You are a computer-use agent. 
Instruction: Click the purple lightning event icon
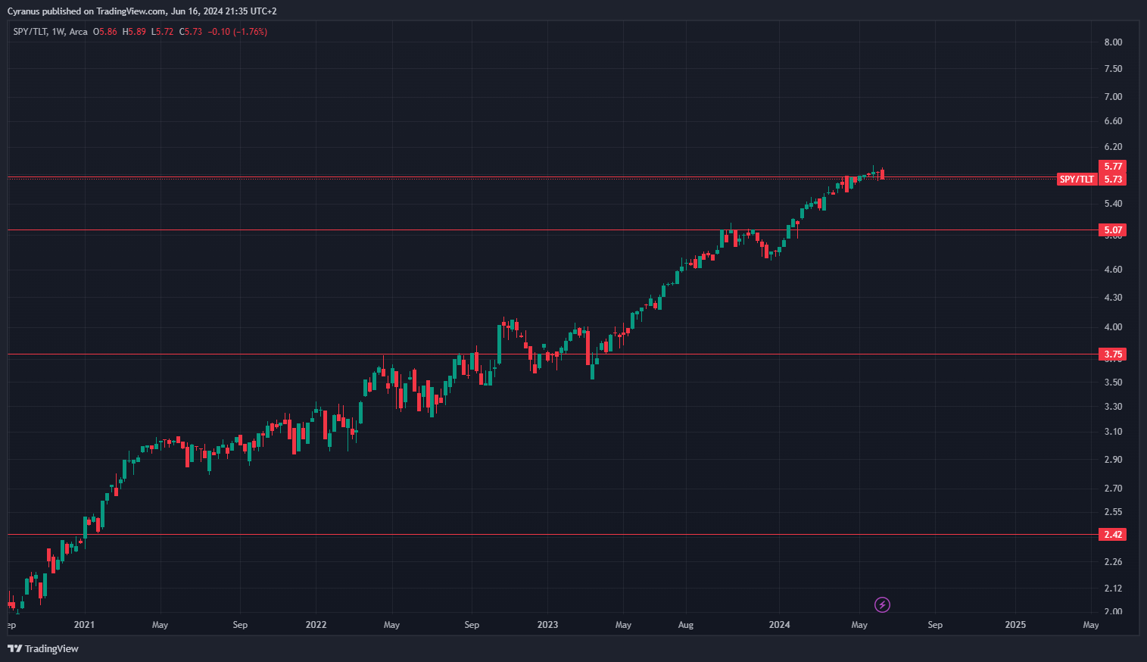click(882, 604)
